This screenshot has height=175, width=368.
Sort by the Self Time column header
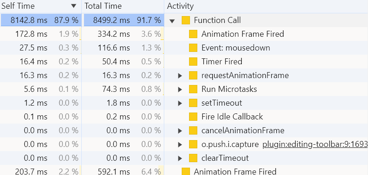click(18, 6)
